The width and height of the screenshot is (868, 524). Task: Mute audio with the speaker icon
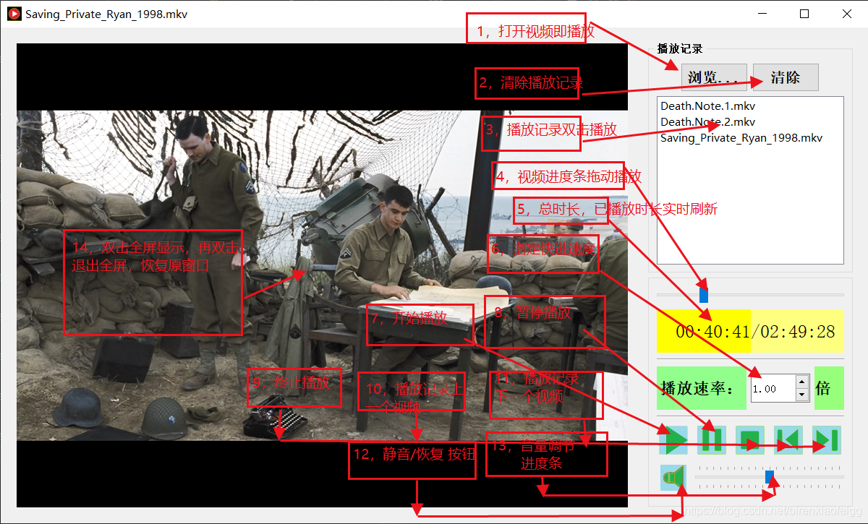pos(673,477)
